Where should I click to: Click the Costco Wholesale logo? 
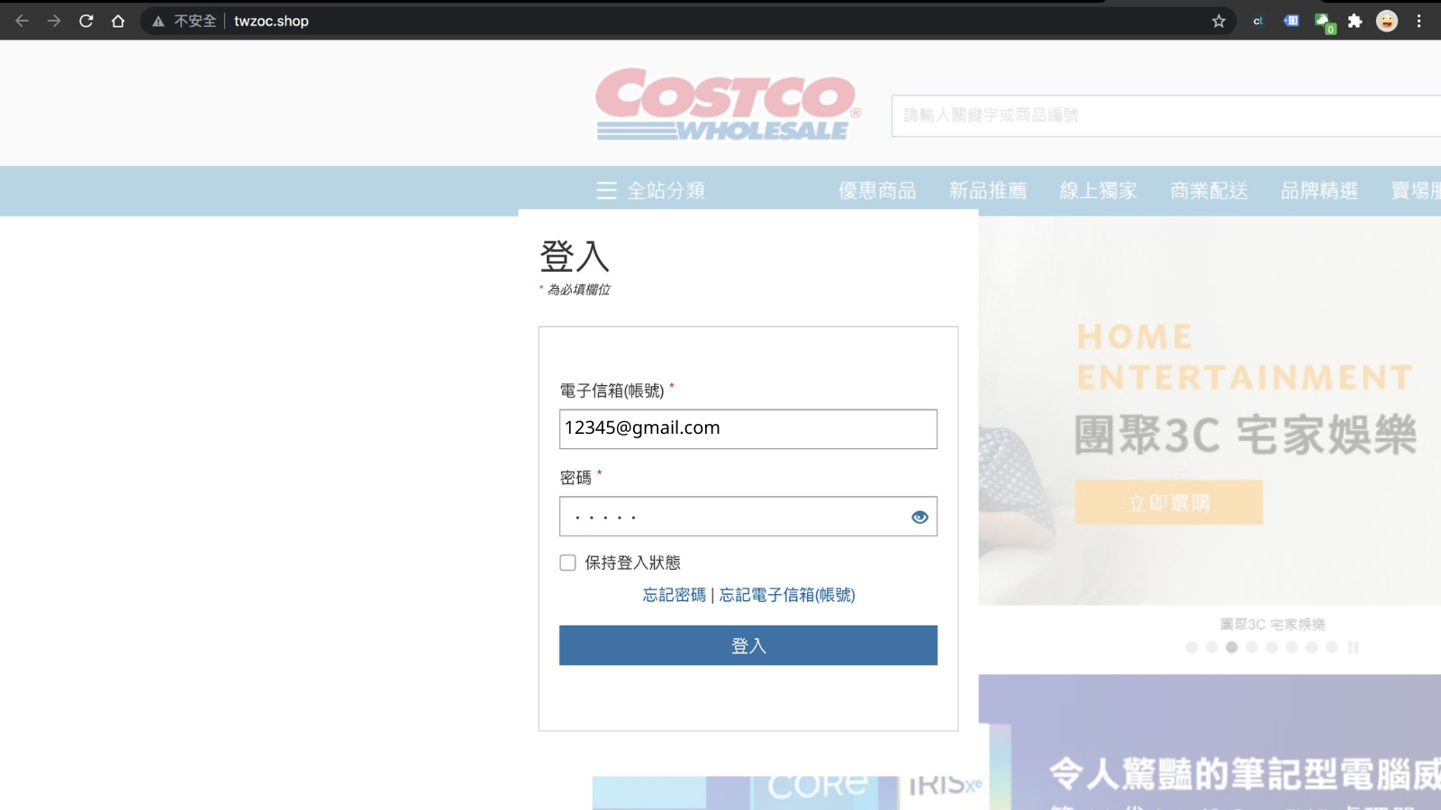pos(728,105)
